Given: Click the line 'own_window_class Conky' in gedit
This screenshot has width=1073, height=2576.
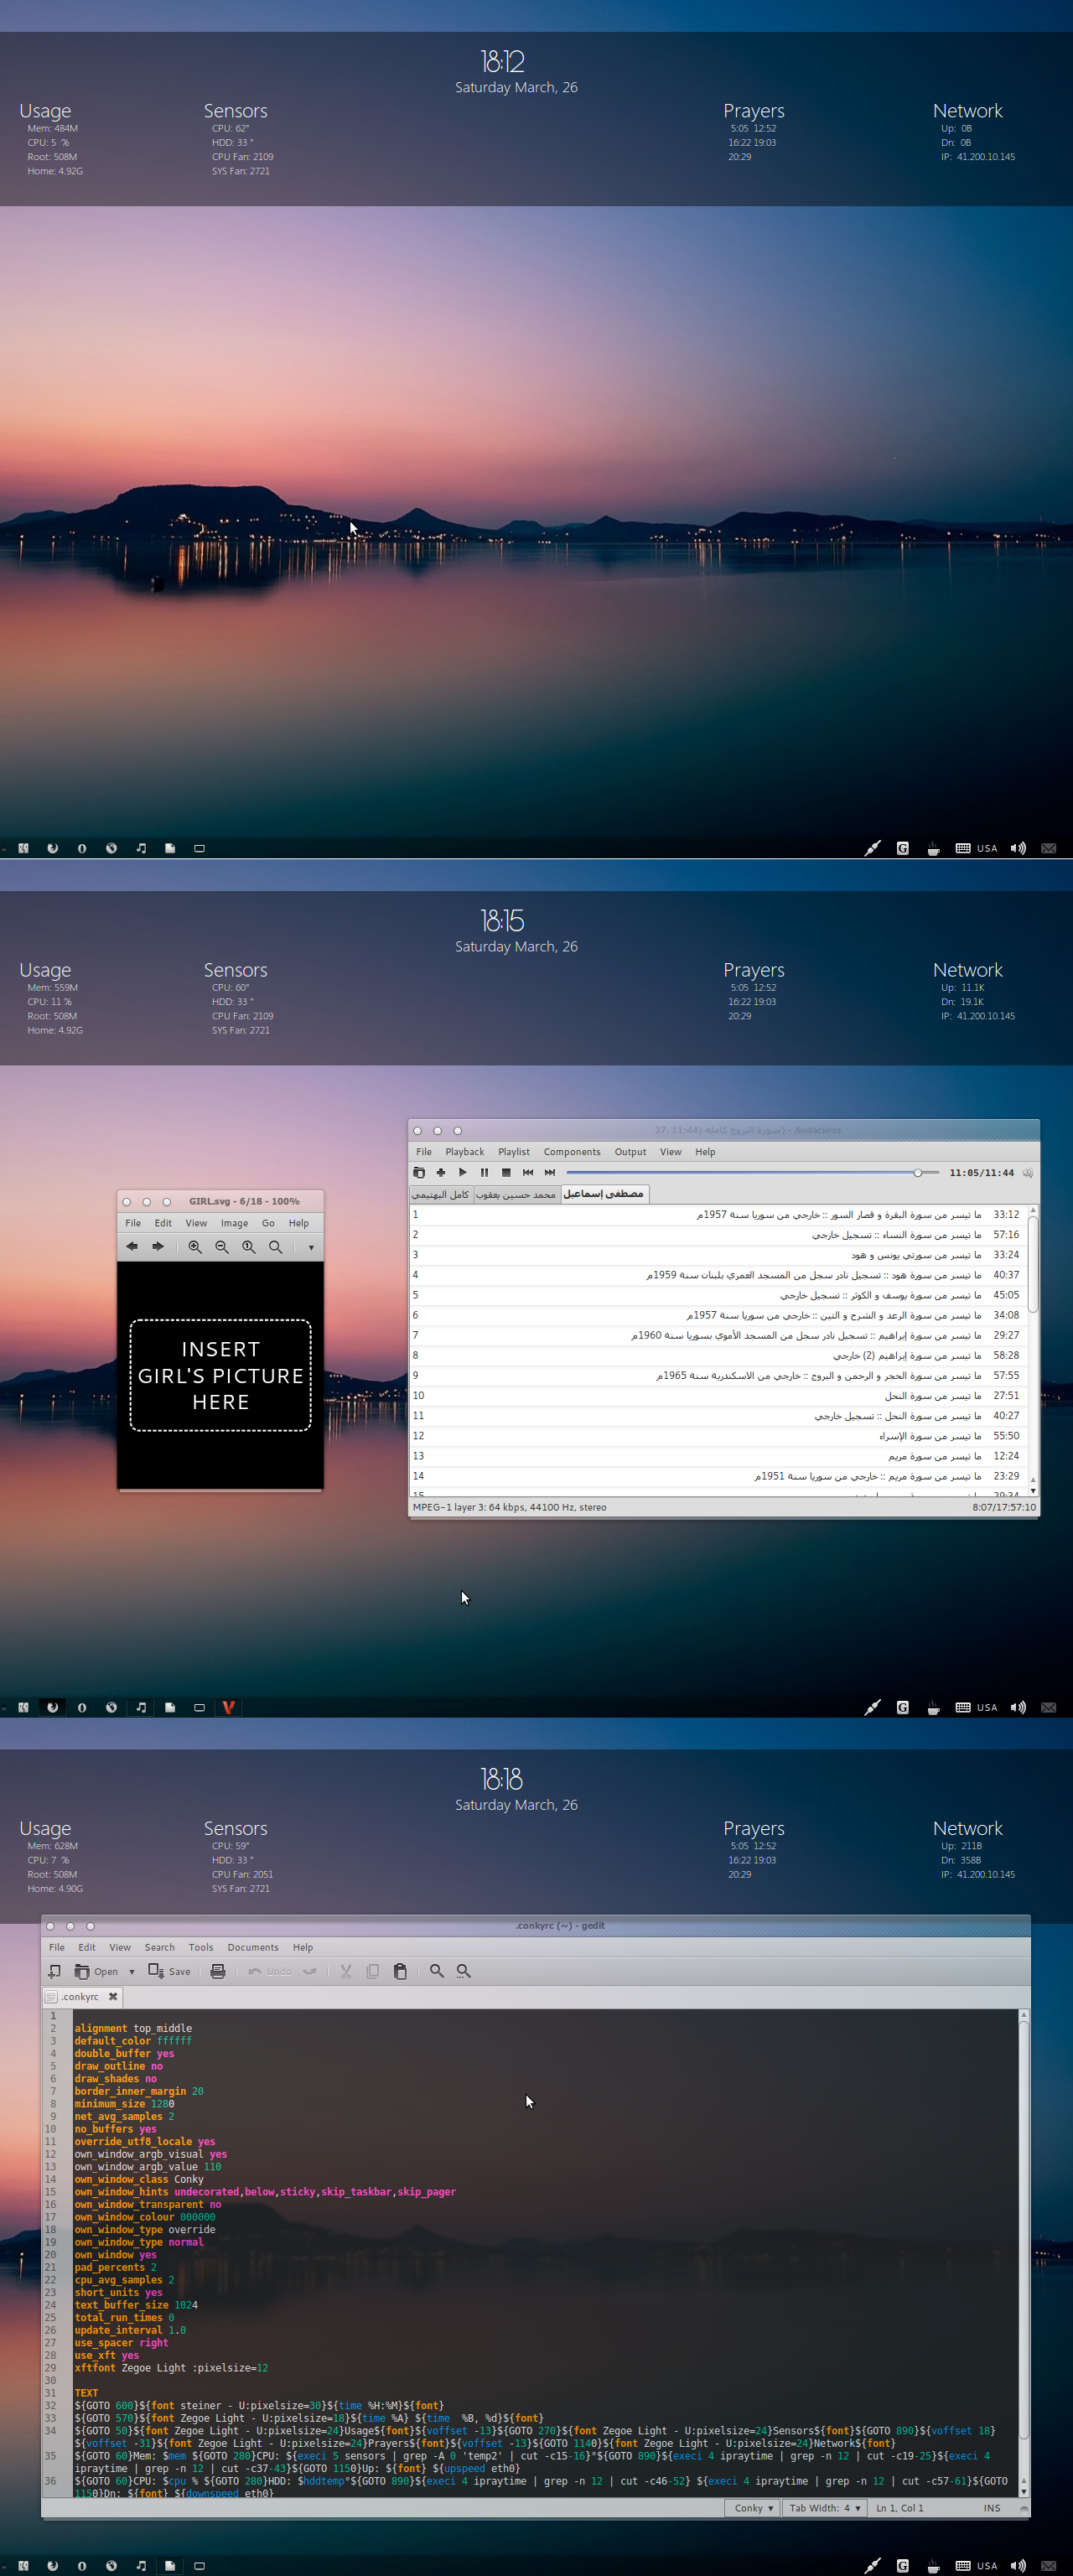Looking at the screenshot, I should (139, 2179).
